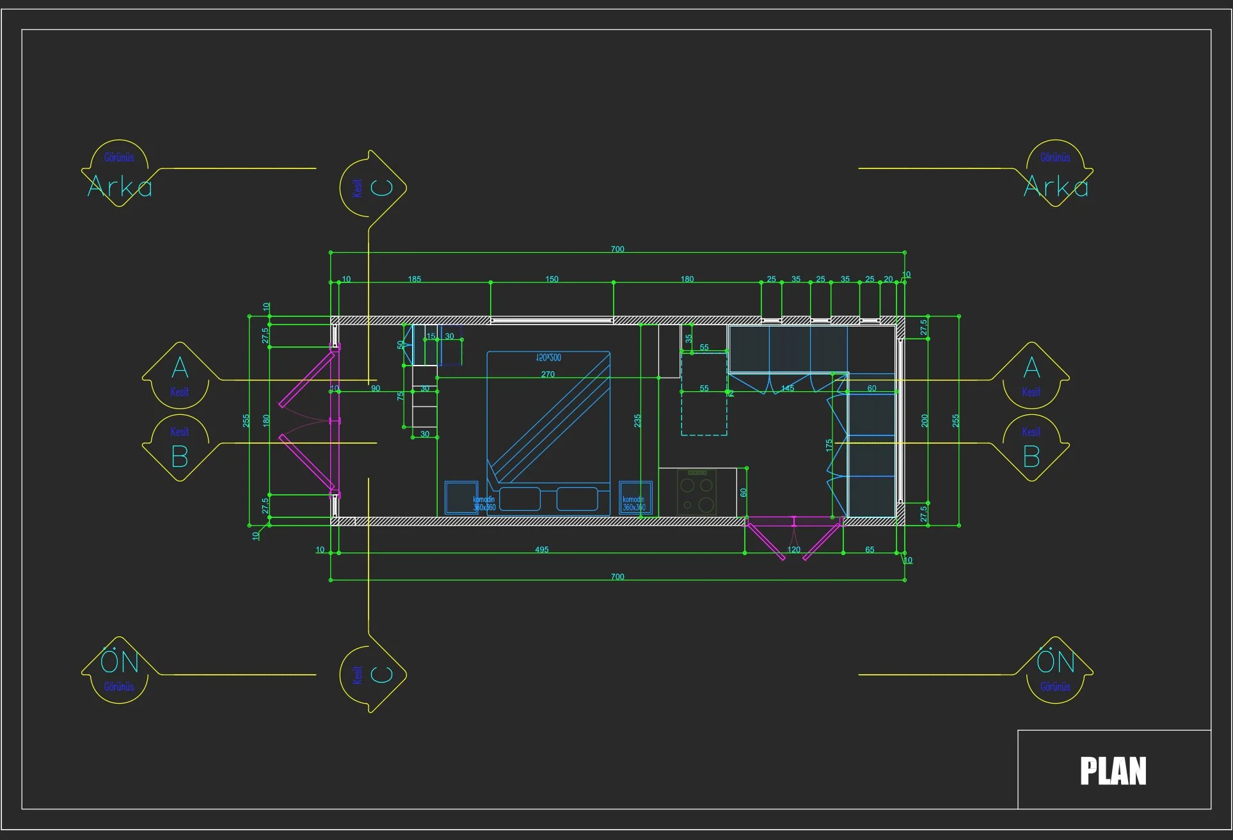Select the vertical 235 dimension text

tap(637, 421)
